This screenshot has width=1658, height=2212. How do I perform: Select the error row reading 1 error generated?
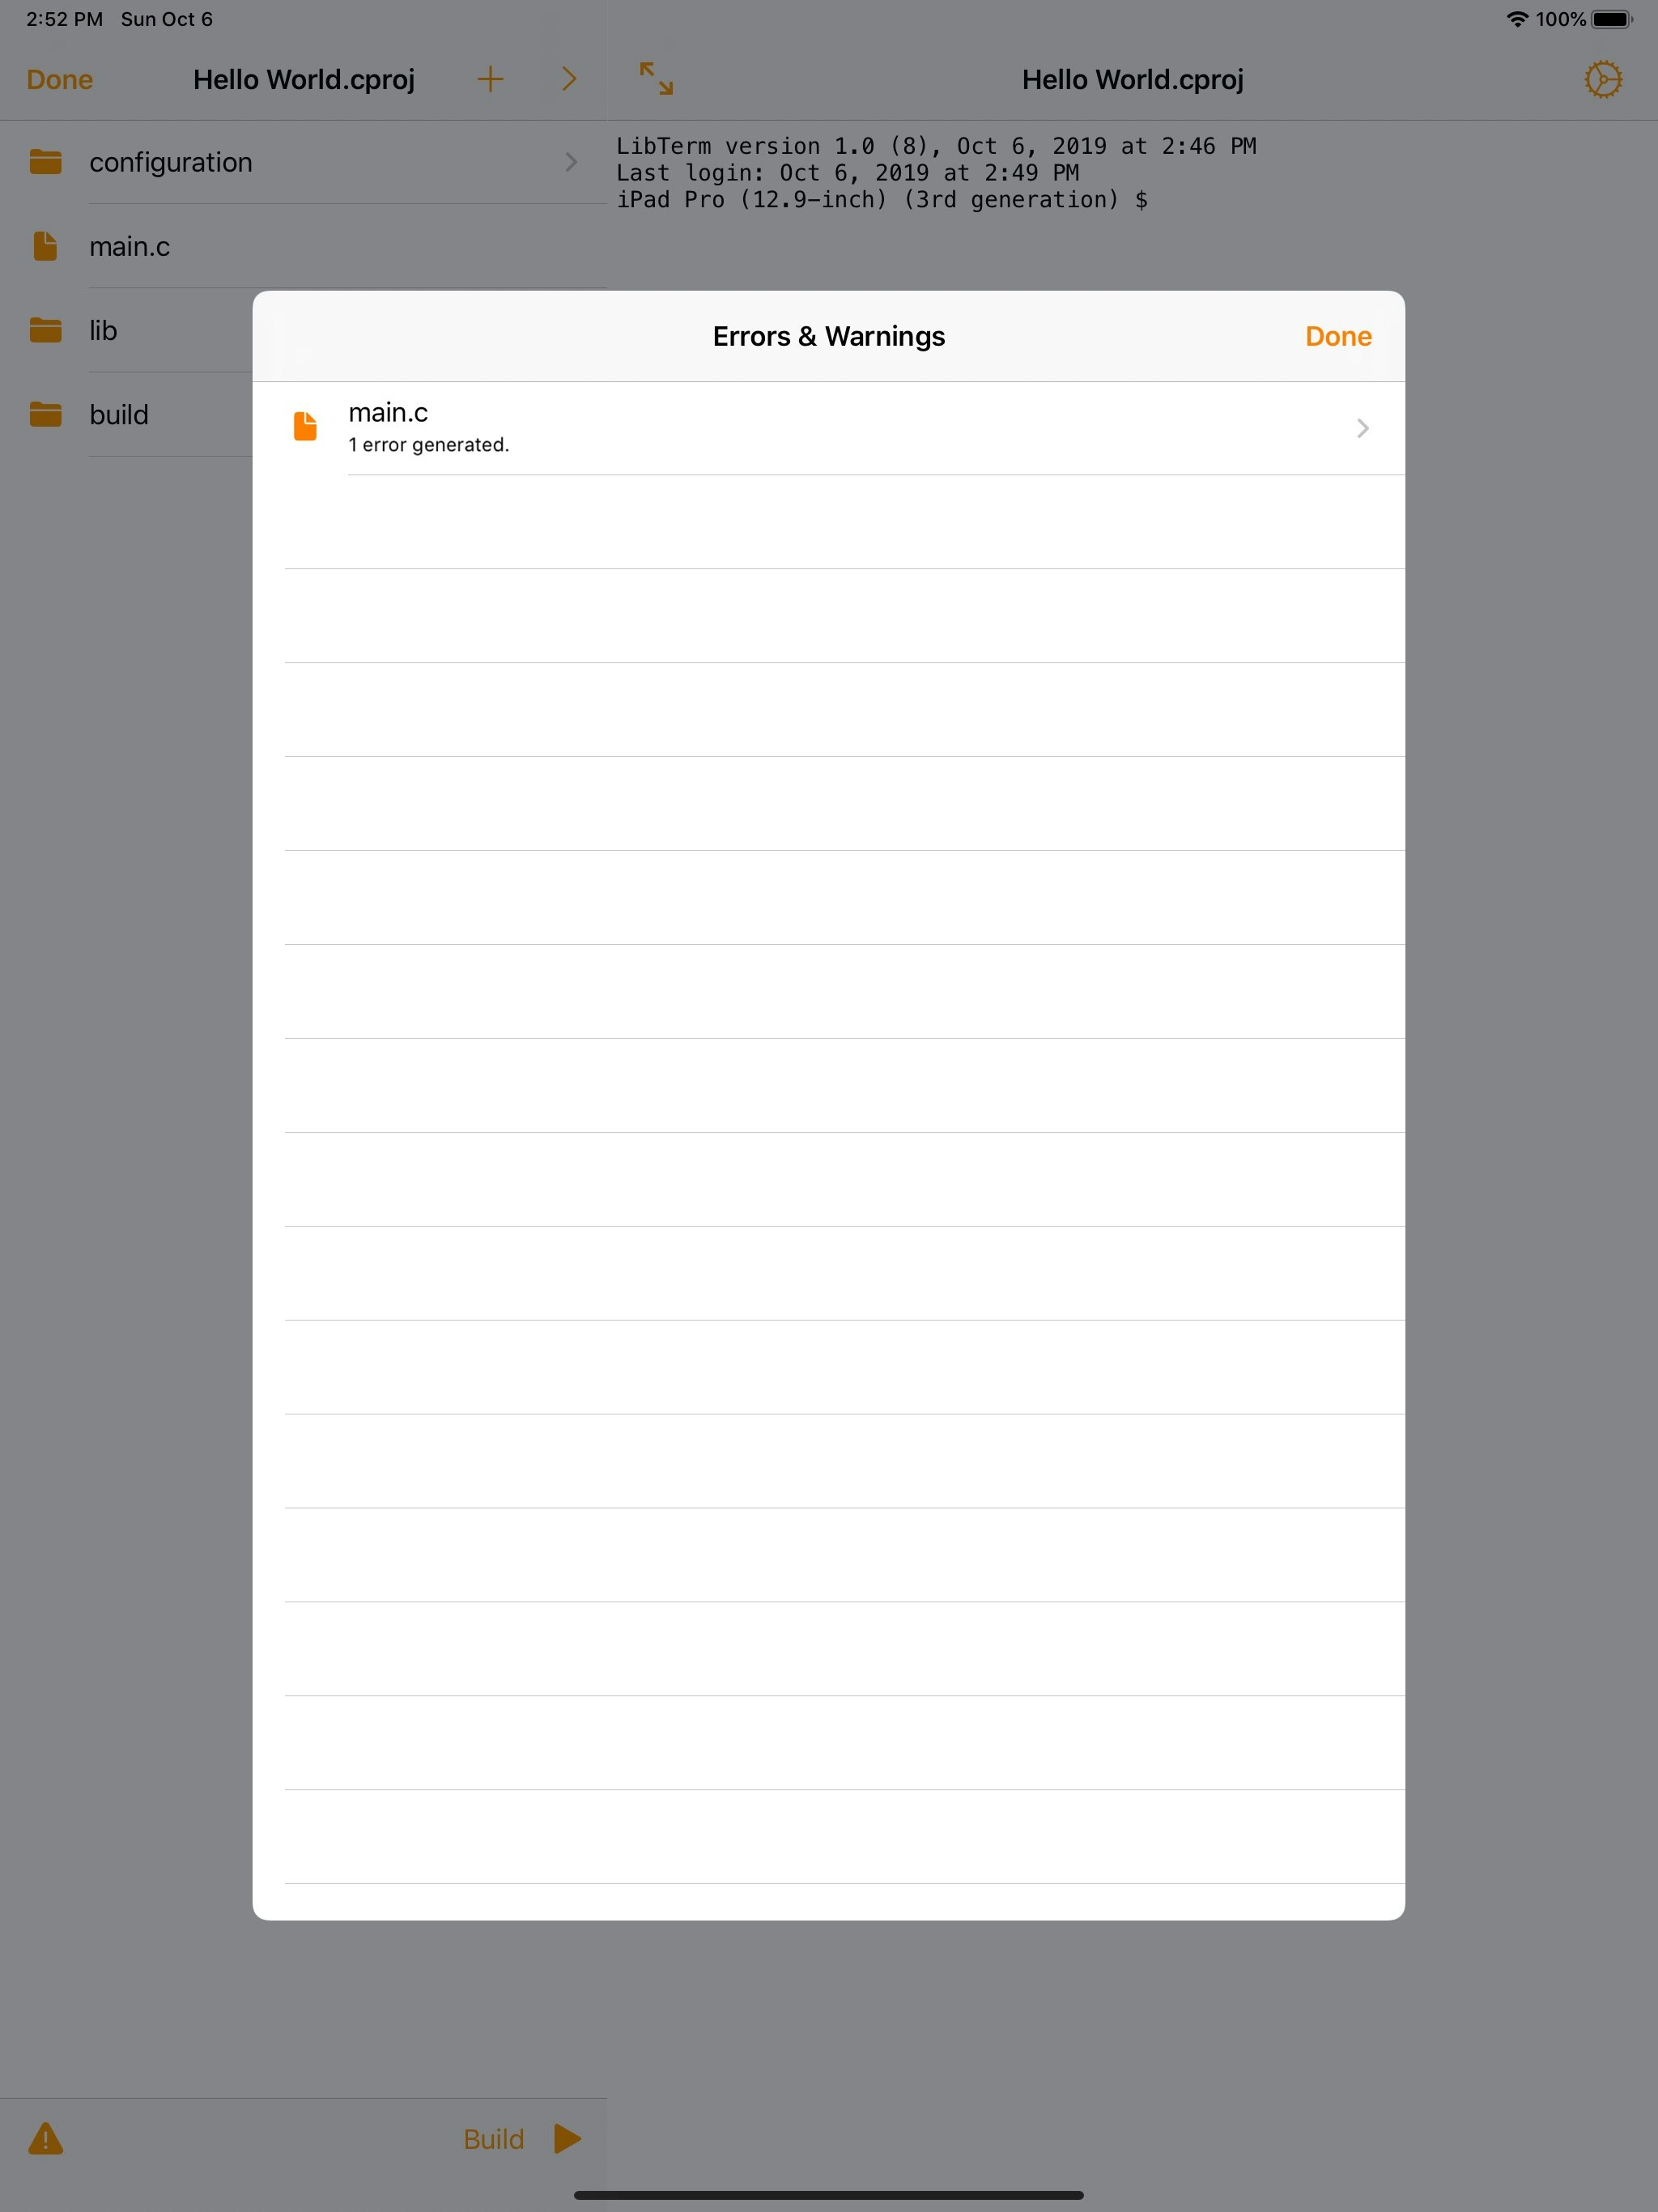pos(428,444)
